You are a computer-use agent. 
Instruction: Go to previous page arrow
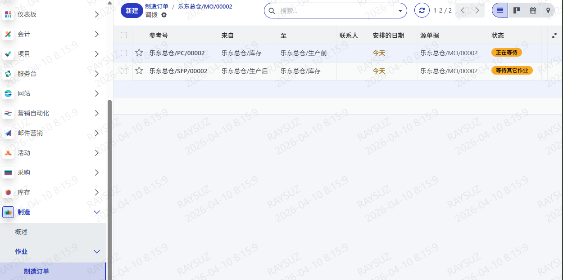click(463, 10)
